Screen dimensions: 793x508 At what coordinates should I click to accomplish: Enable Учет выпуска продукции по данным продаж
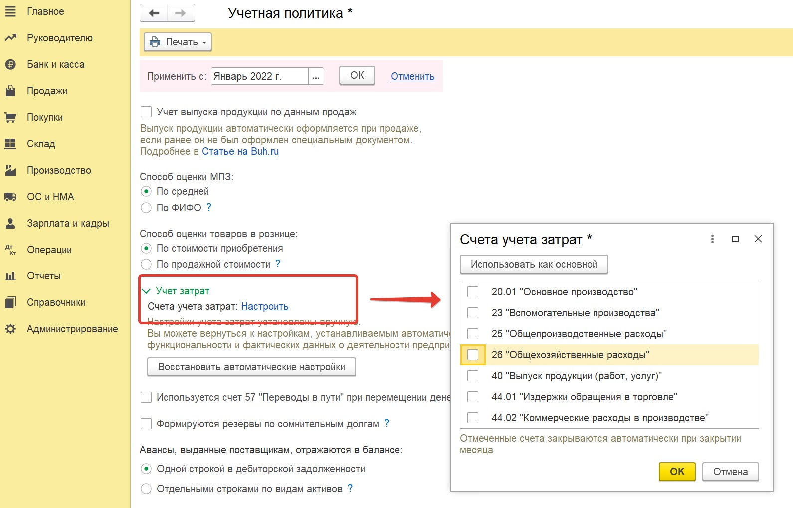tap(146, 112)
